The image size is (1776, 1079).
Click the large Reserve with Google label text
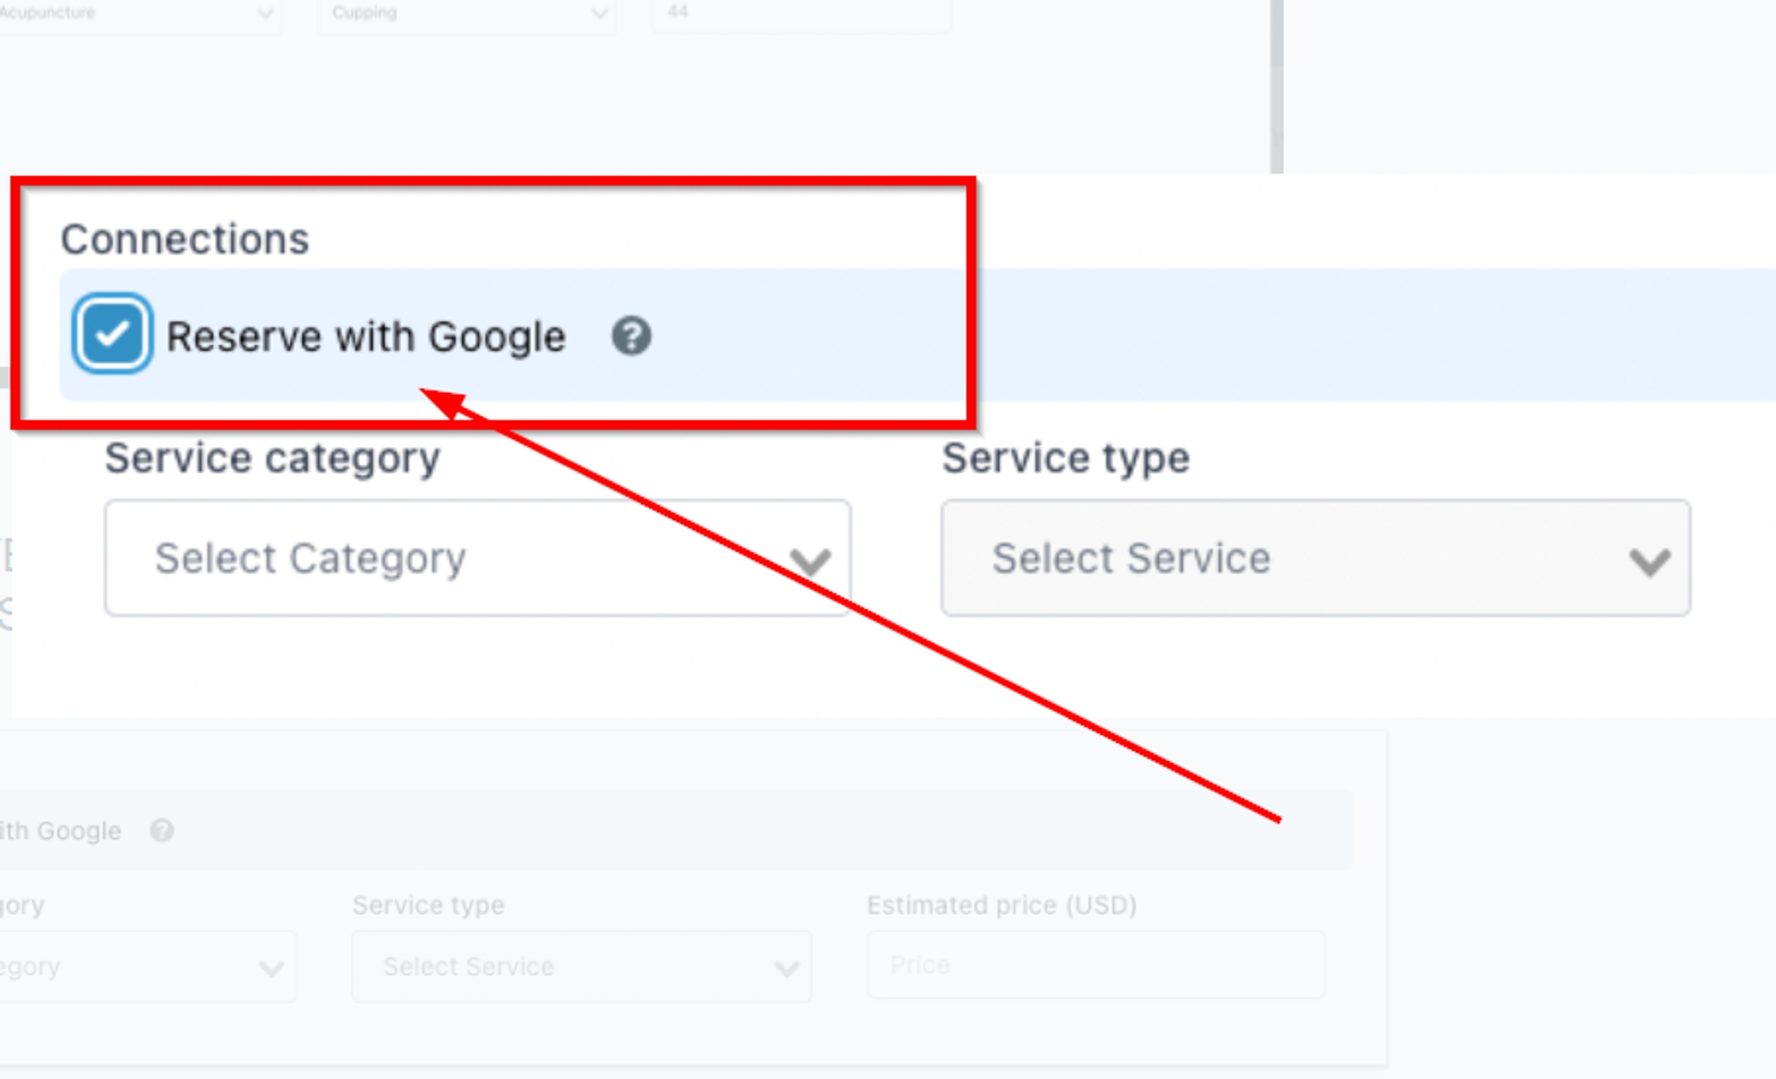[x=366, y=337]
